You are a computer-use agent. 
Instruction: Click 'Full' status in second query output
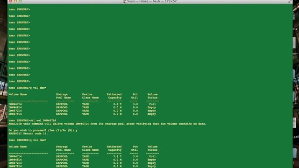pos(152,156)
